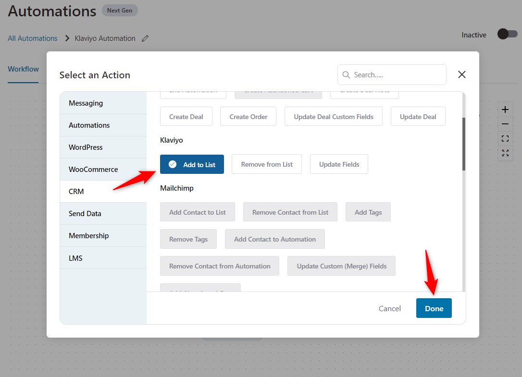Select the Update Deal action
Viewport: 522px width, 377px height.
coord(418,116)
